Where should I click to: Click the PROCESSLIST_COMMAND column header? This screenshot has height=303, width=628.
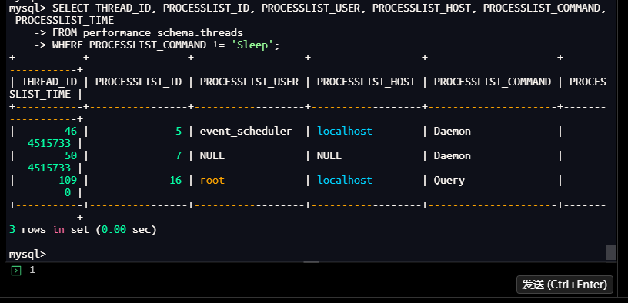(x=493, y=82)
